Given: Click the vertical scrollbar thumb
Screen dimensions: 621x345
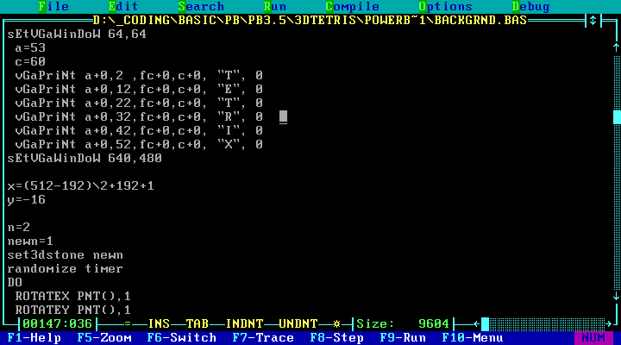Looking at the screenshot, I should [617, 116].
